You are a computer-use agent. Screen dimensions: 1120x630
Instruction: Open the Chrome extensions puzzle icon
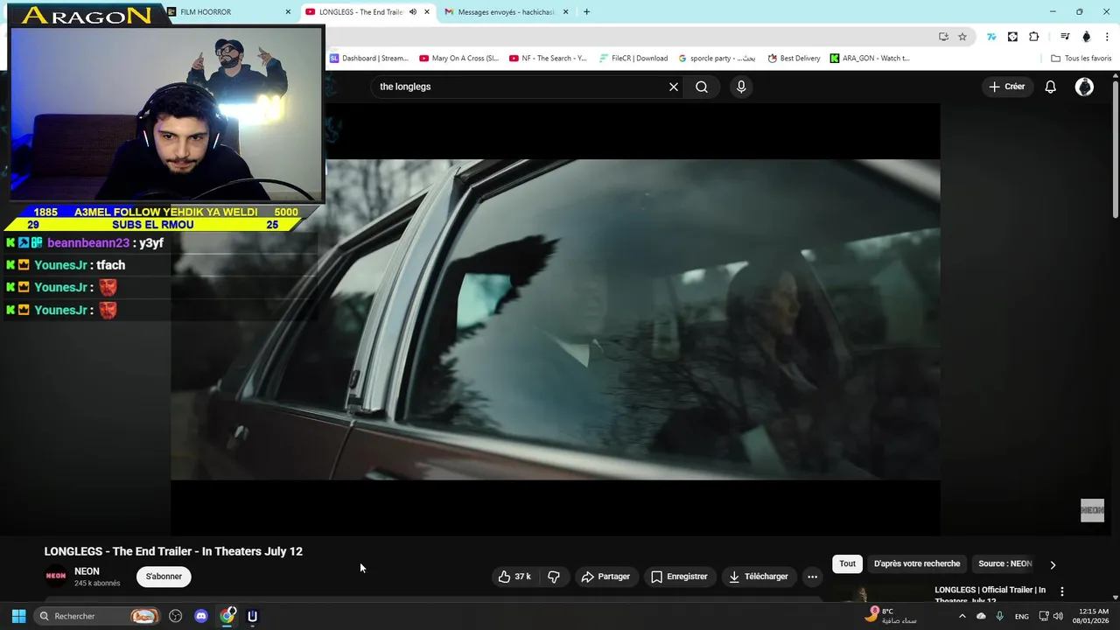1034,37
